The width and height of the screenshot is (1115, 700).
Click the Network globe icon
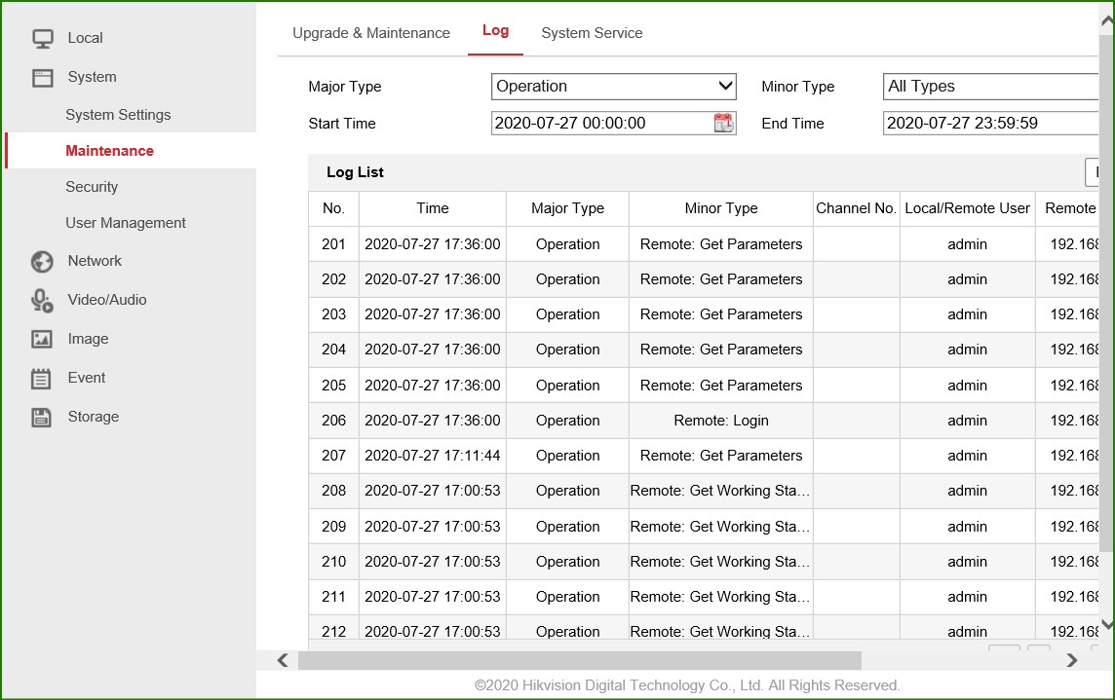[x=42, y=262]
